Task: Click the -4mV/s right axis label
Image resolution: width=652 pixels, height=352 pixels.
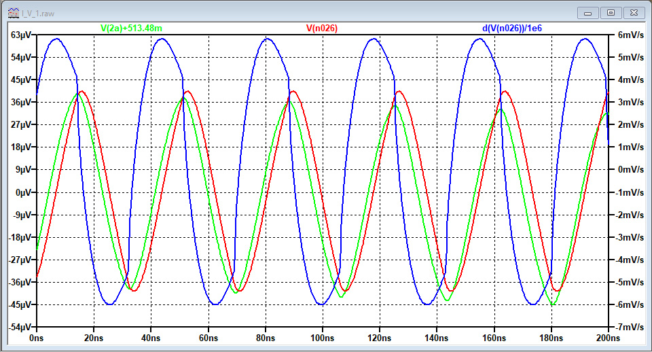Action: pyautogui.click(x=630, y=260)
